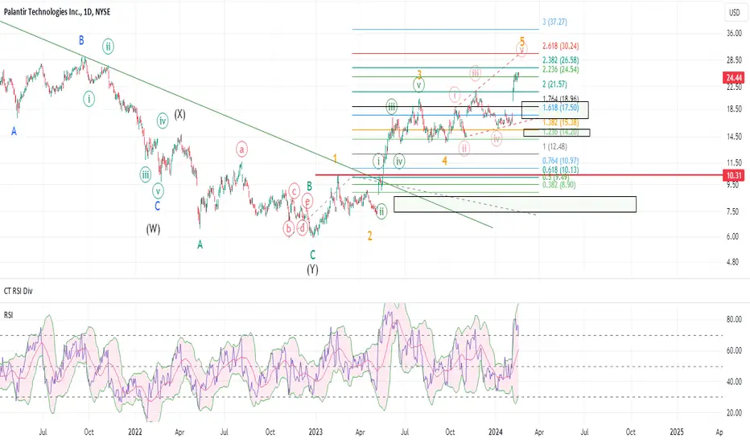Click 60.00 on the RSI axis
The height and width of the screenshot is (442, 750).
(734, 350)
